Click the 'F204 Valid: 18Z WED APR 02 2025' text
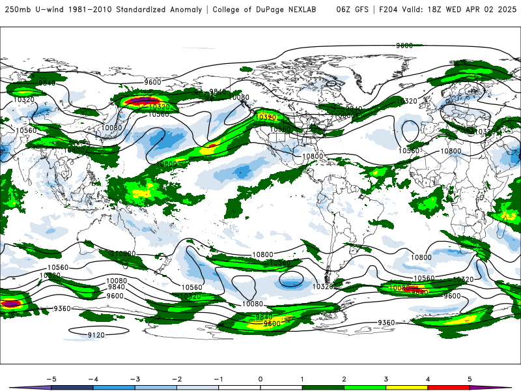The width and height of the screenshot is (521, 391). pos(447,10)
